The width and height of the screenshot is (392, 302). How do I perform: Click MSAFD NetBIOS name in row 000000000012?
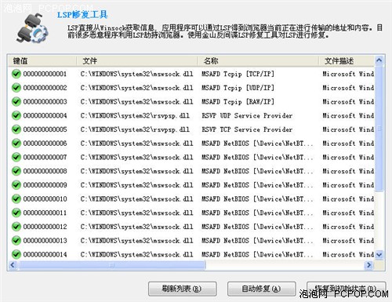click(x=257, y=227)
